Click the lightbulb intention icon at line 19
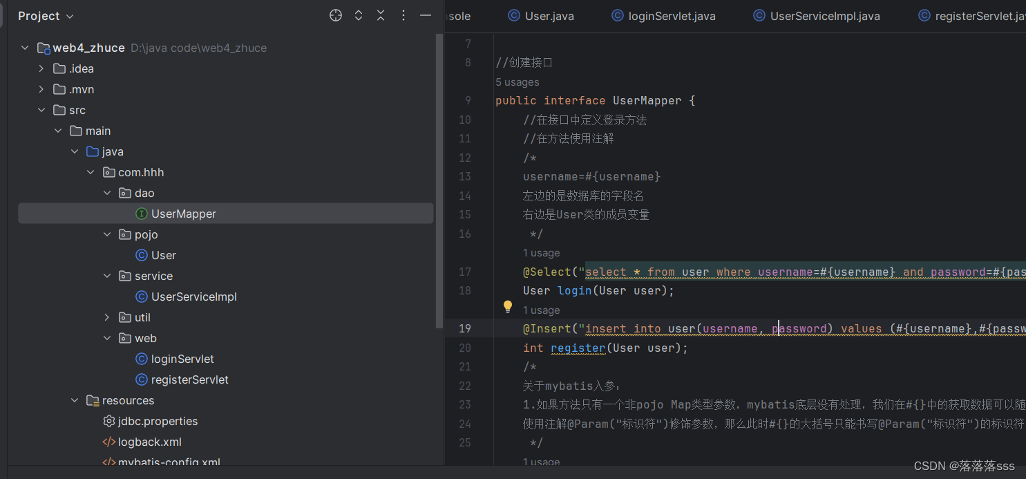 508,306
